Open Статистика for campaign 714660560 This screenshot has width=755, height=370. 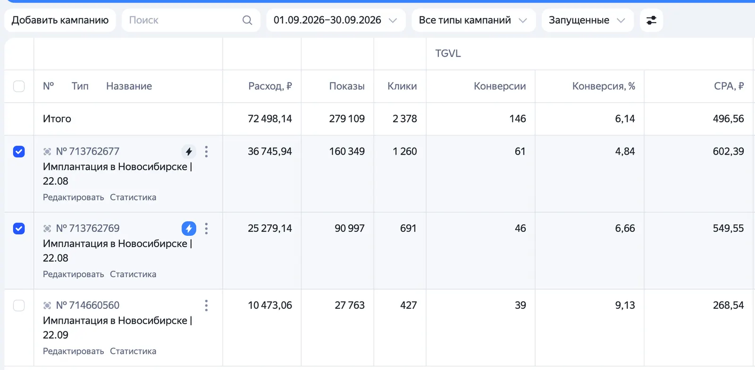[x=133, y=351]
